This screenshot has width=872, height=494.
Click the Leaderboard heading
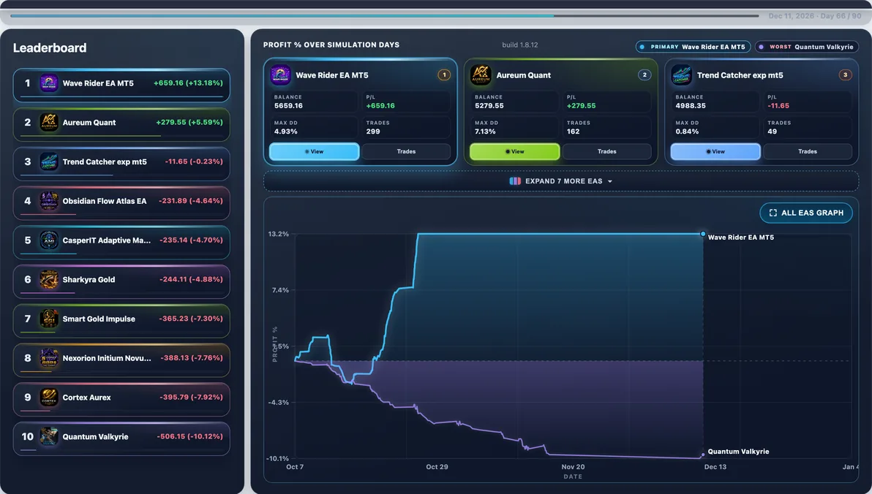(50, 47)
